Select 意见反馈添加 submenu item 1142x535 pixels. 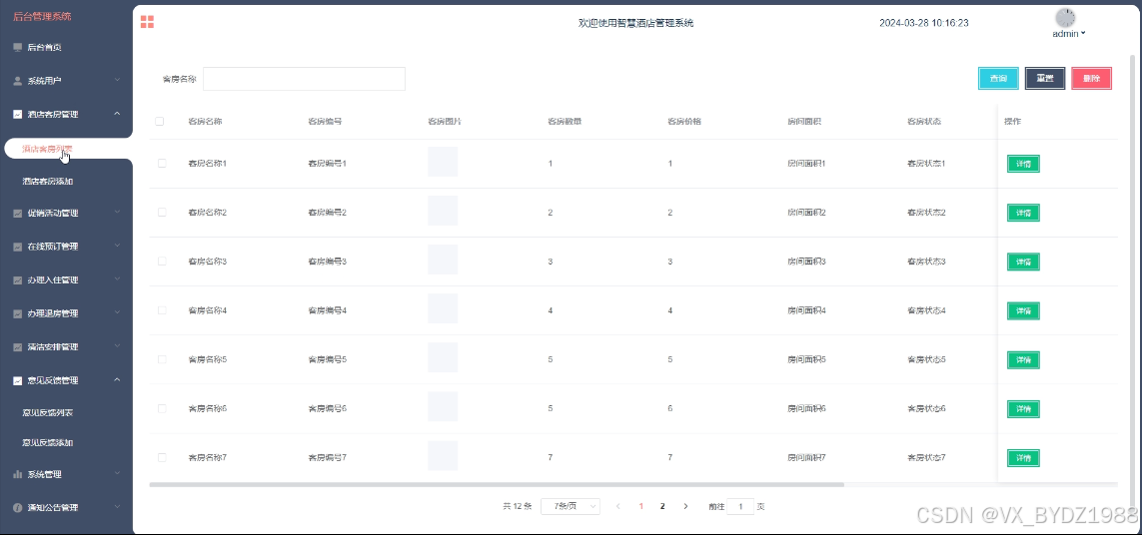(47, 442)
